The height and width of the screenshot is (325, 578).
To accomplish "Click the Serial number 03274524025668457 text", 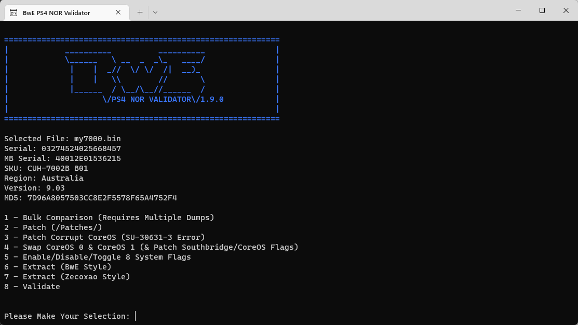I will (81, 148).
